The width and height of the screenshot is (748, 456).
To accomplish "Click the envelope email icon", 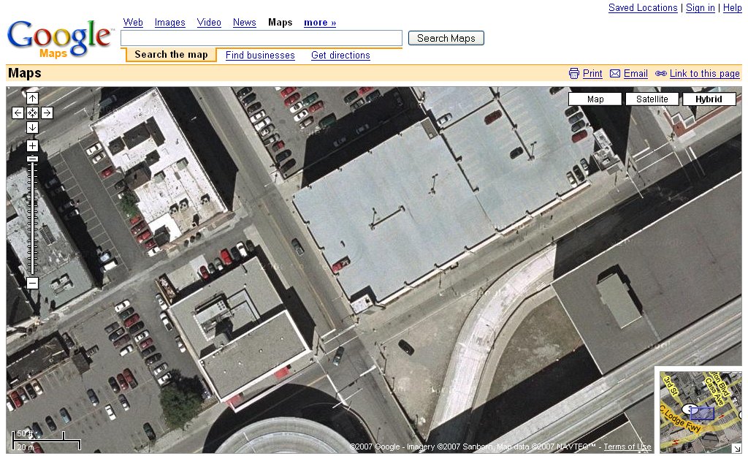I will tap(615, 74).
